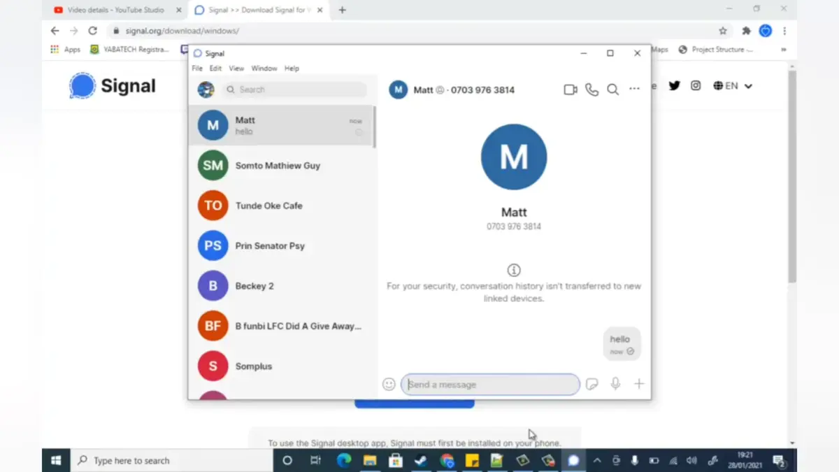This screenshot has width=839, height=472.
Task: Record a voice message with the microphone
Action: (615, 384)
